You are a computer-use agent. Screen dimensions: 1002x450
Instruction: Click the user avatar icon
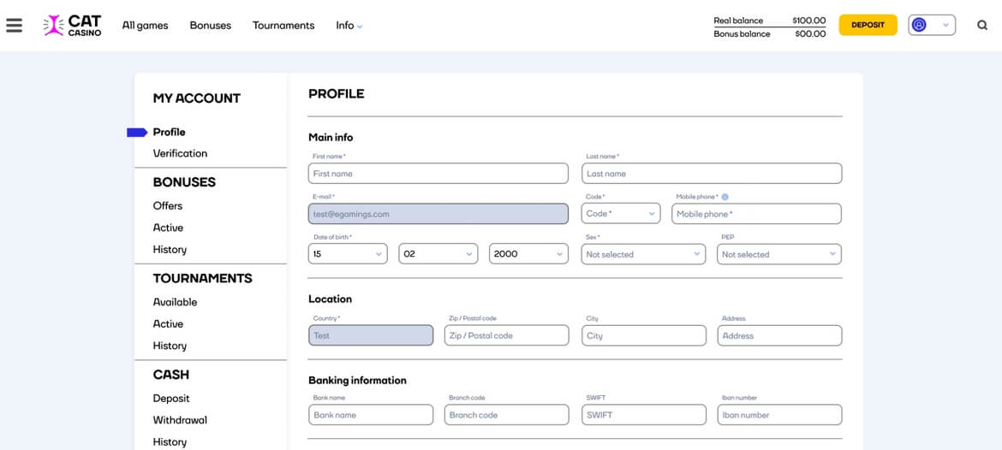(x=920, y=25)
